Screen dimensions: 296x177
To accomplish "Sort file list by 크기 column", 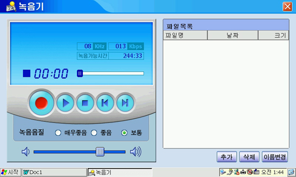I will (x=273, y=35).
